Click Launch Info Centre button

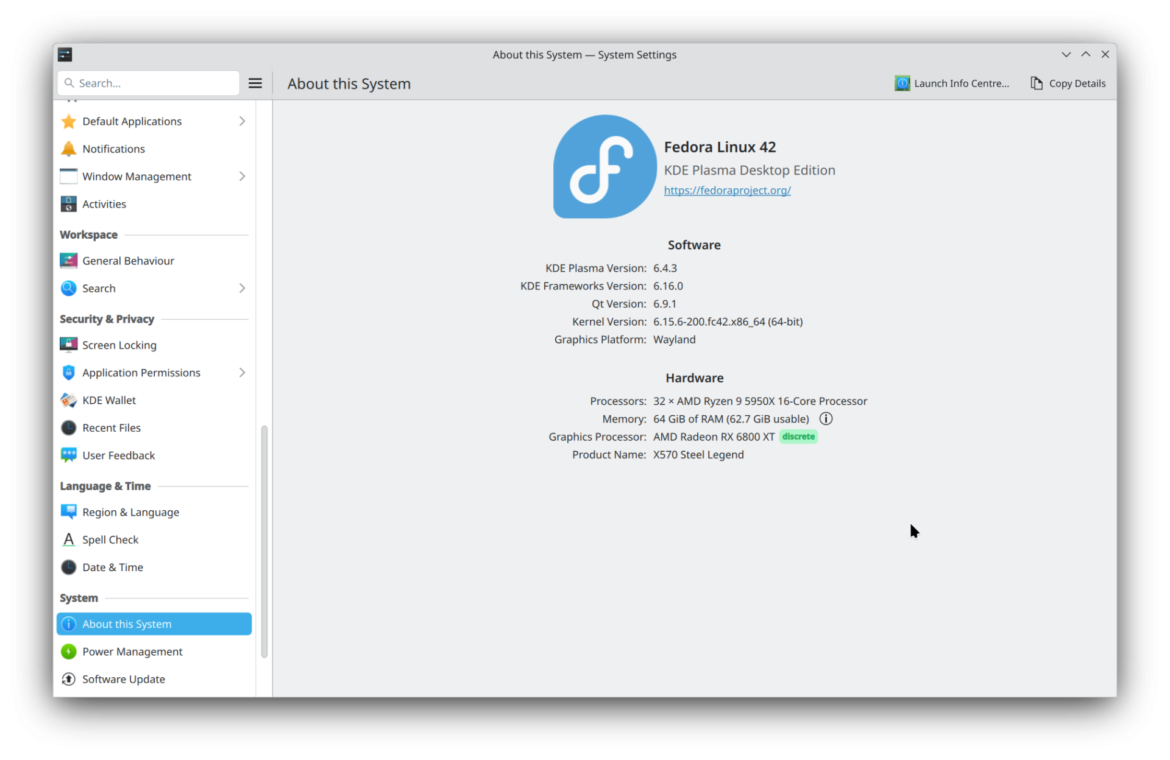click(951, 83)
